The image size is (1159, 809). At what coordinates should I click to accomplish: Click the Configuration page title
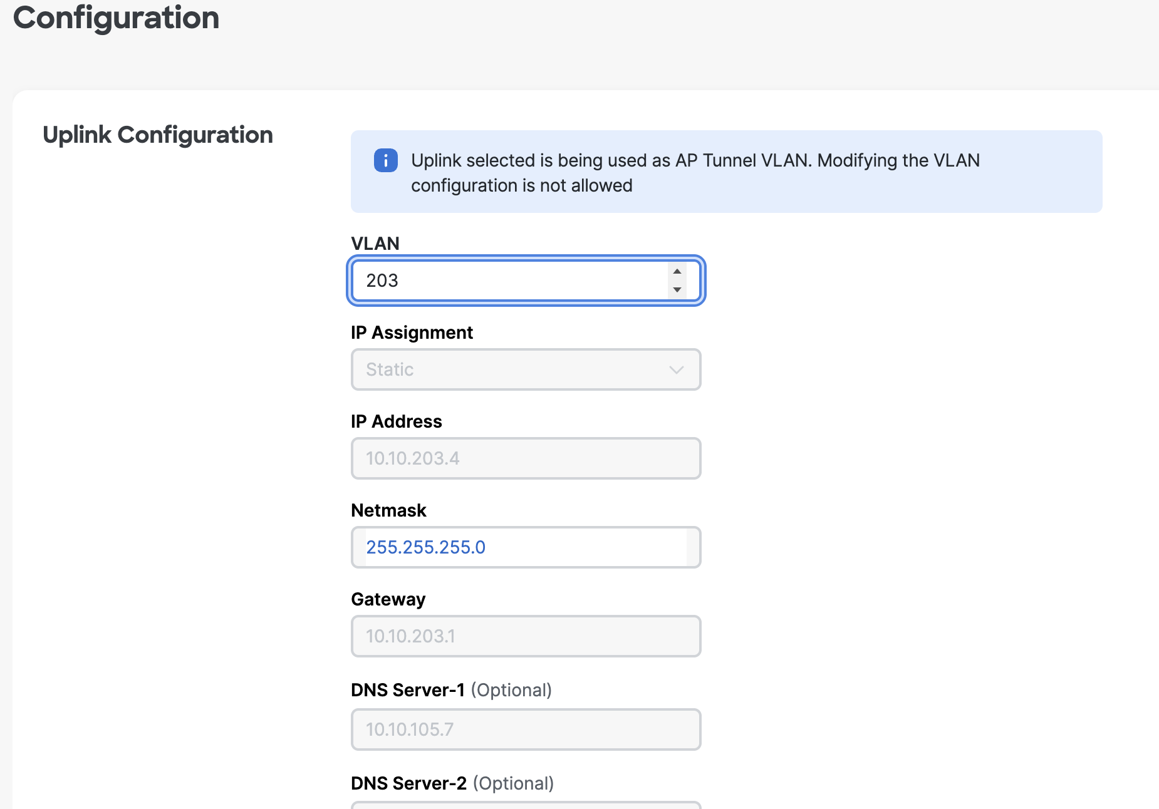[117, 19]
